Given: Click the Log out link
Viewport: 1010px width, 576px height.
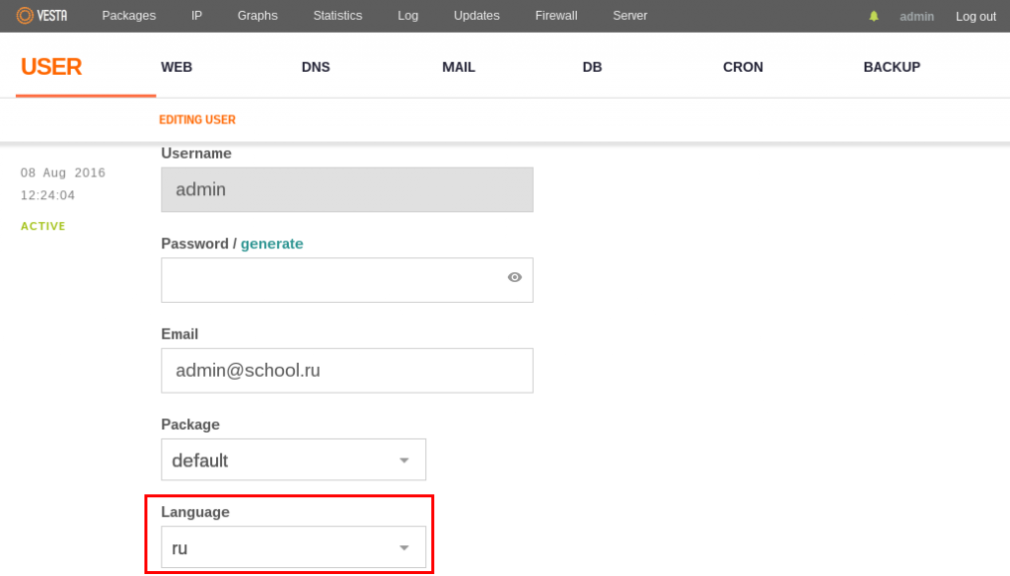Looking at the screenshot, I should 975,16.
